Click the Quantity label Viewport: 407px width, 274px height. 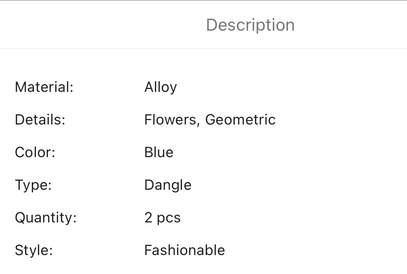coord(46,218)
